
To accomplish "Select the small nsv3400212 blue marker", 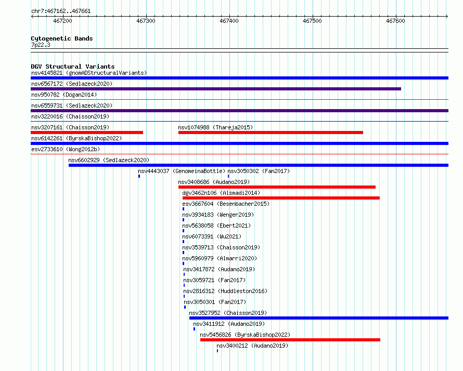I will click(x=217, y=351).
